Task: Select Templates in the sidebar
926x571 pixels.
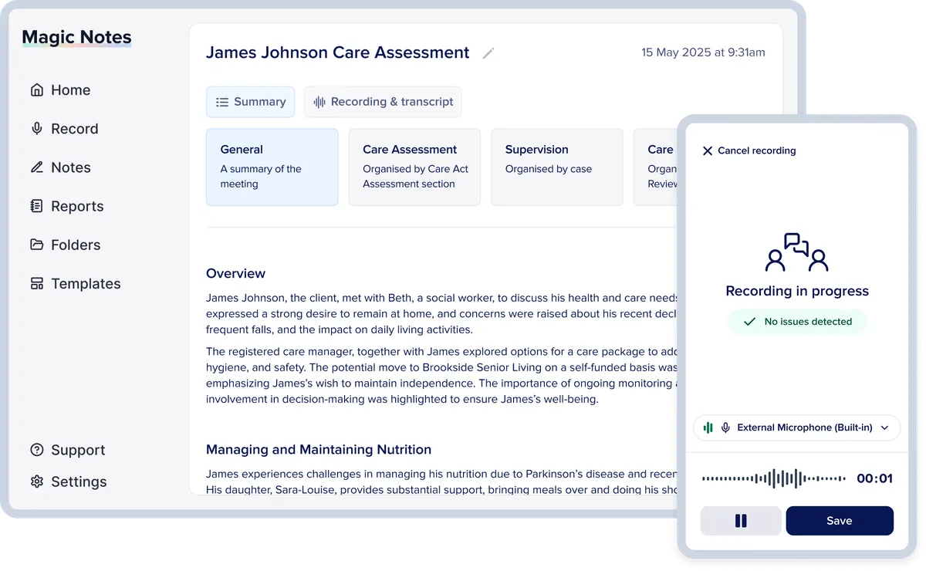Action: [x=35, y=283]
